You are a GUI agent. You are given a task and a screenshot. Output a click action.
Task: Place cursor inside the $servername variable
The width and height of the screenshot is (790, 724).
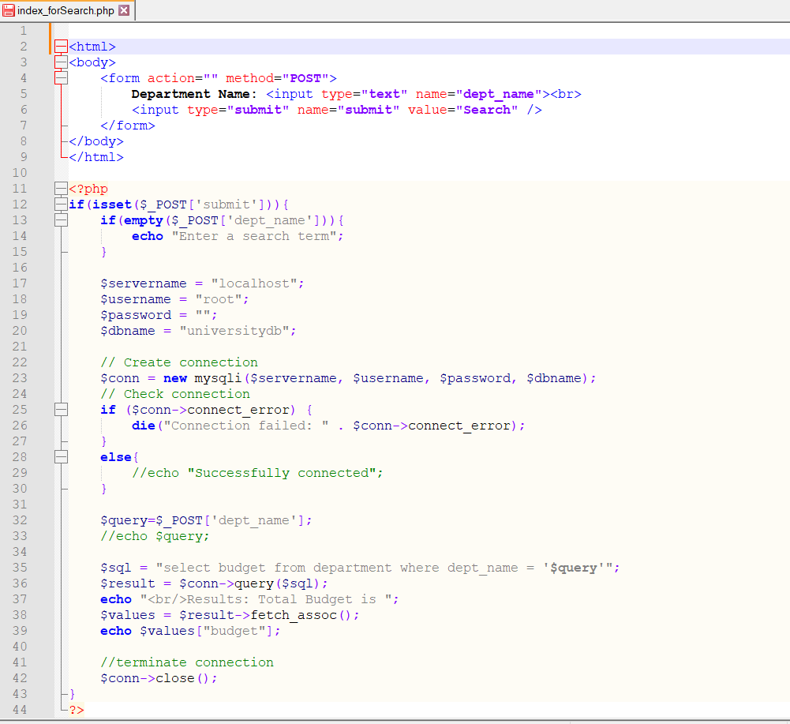tap(142, 283)
